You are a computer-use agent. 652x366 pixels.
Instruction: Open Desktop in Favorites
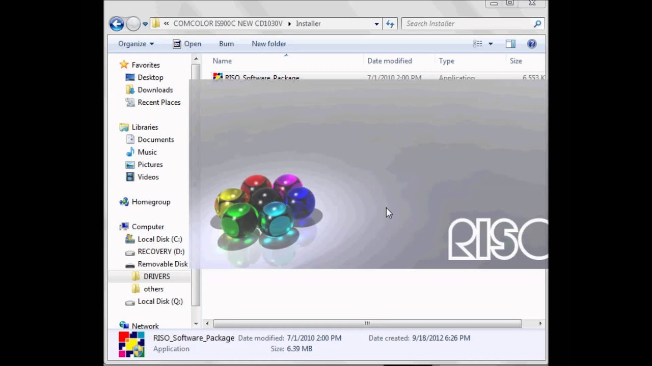(150, 77)
